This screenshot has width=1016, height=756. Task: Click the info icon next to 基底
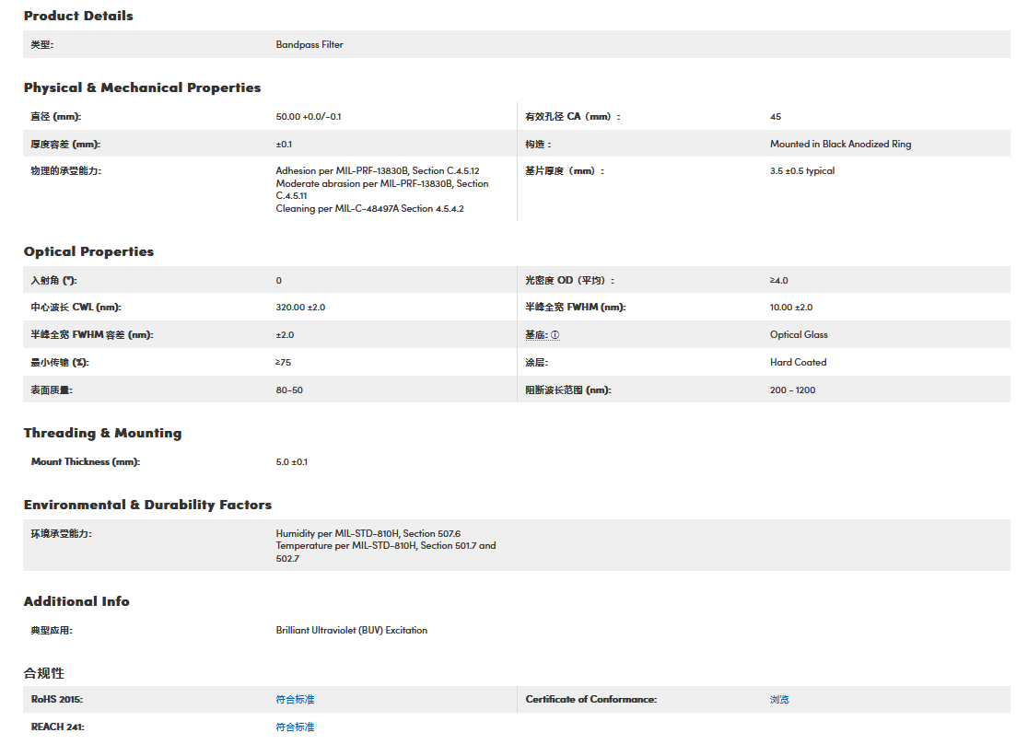pyautogui.click(x=555, y=335)
